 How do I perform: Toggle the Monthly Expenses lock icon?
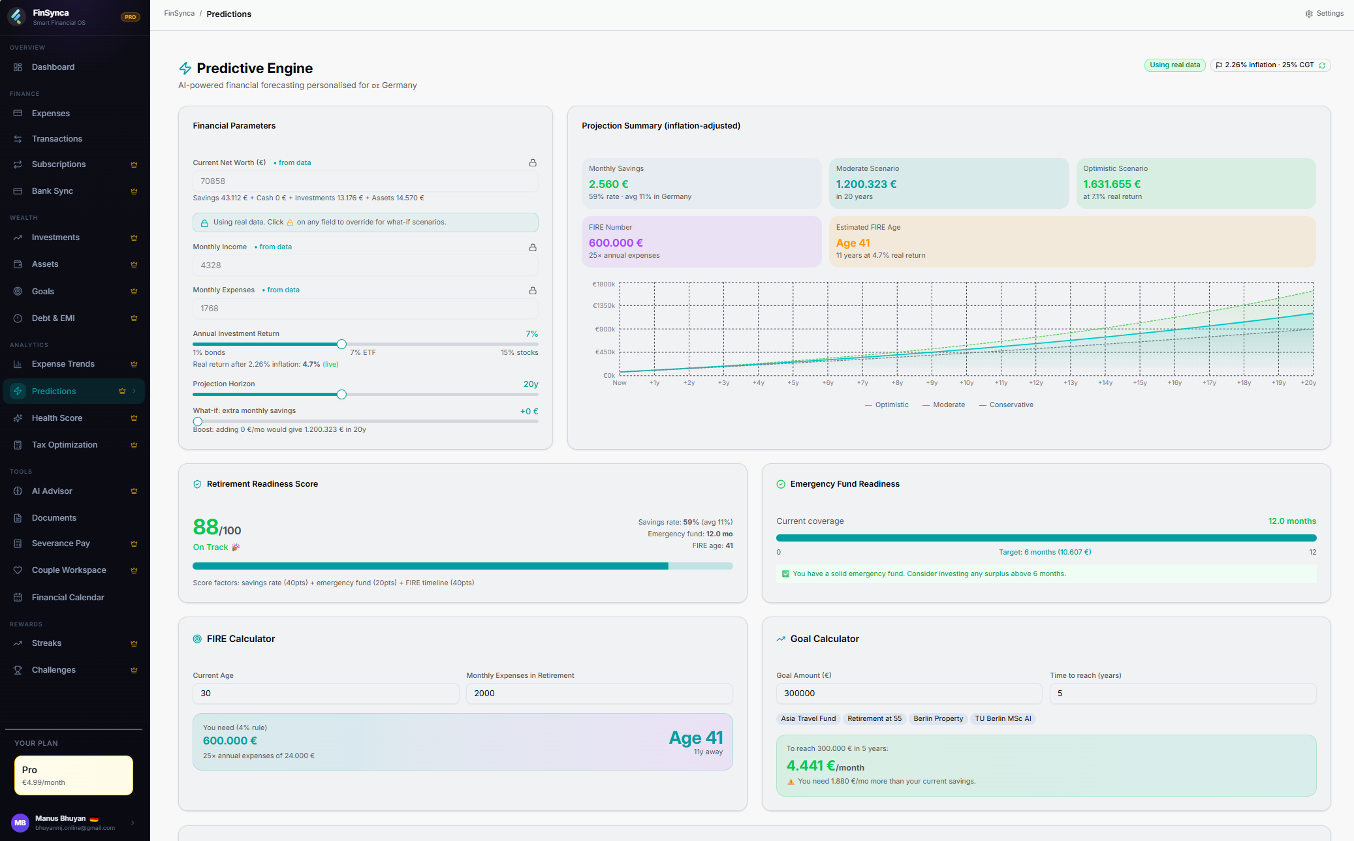533,290
